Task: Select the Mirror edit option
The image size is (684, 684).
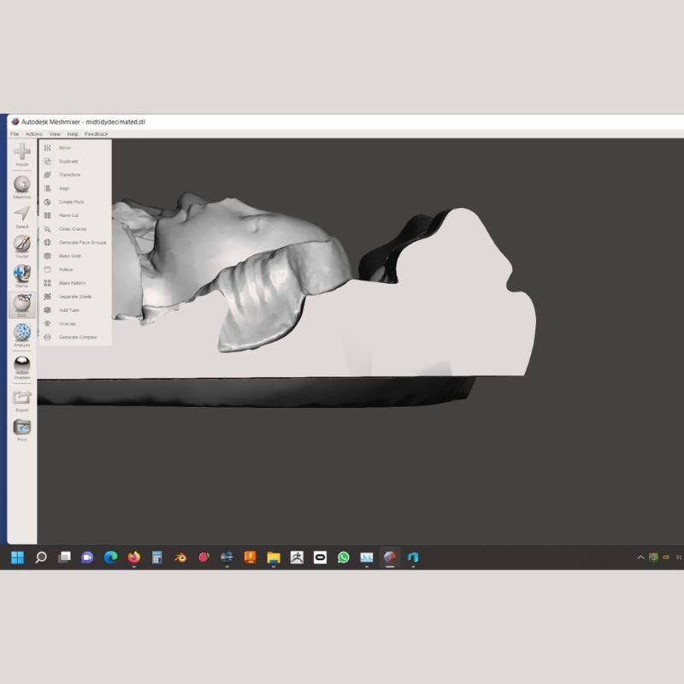Action: point(65,148)
